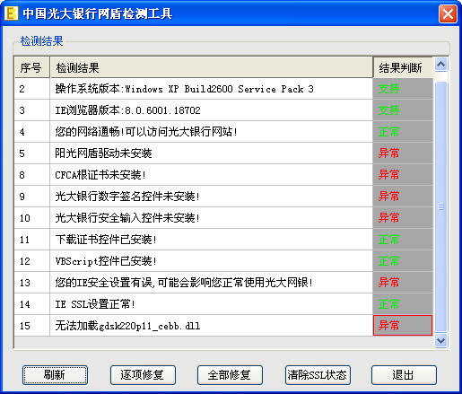462x394 pixels.
Task: Select the IE浏览器版本 row
Action: coord(223,110)
